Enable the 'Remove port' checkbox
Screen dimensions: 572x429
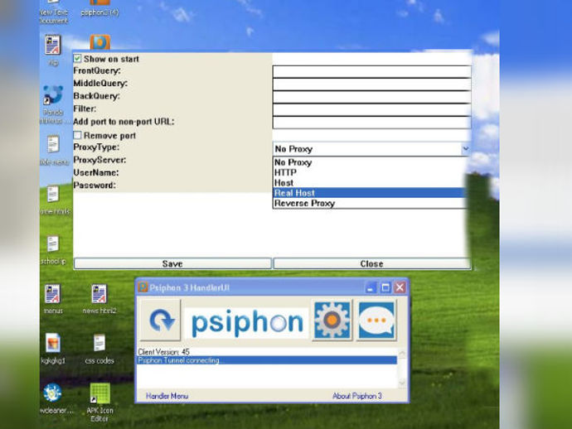pos(77,135)
